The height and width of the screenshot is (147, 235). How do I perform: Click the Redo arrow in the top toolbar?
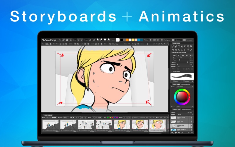click(82, 40)
